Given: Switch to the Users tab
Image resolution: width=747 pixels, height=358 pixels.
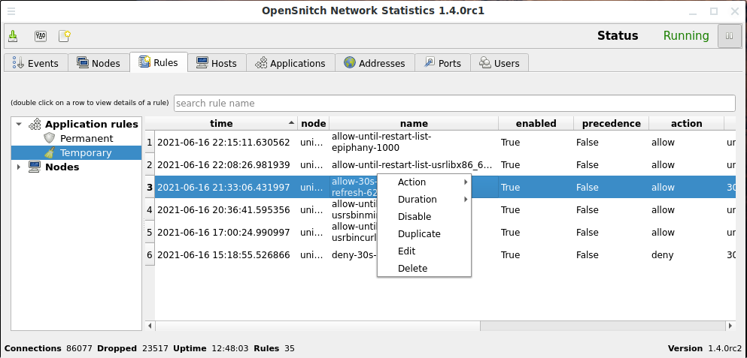Looking at the screenshot, I should [500, 63].
